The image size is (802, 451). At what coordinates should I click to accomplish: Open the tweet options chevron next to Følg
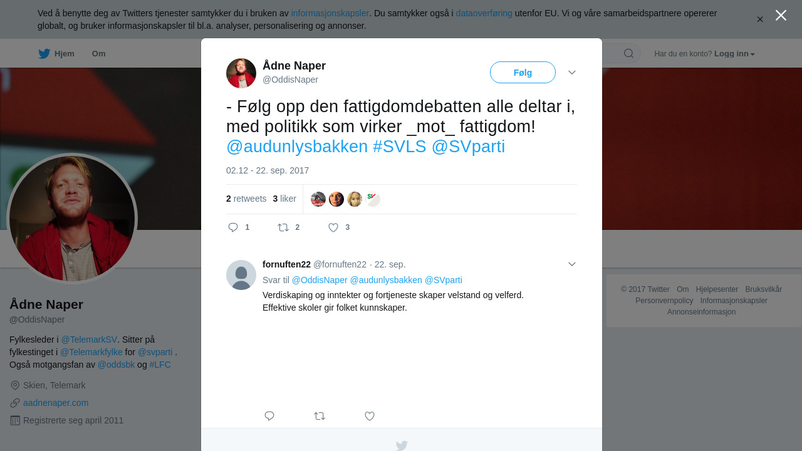tap(572, 73)
